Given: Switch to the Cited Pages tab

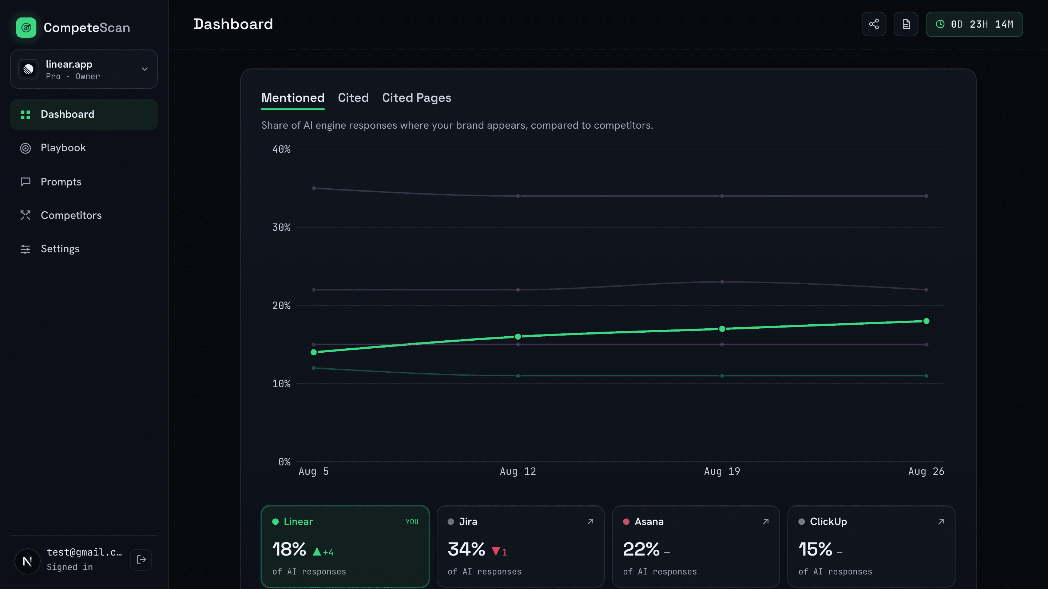Looking at the screenshot, I should [417, 98].
